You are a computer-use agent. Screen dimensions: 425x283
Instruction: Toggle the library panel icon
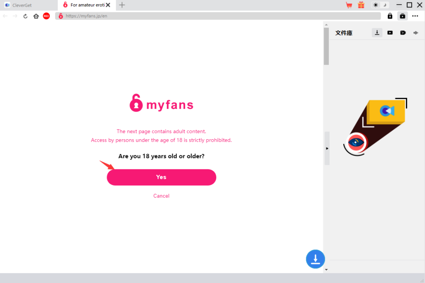click(403, 16)
